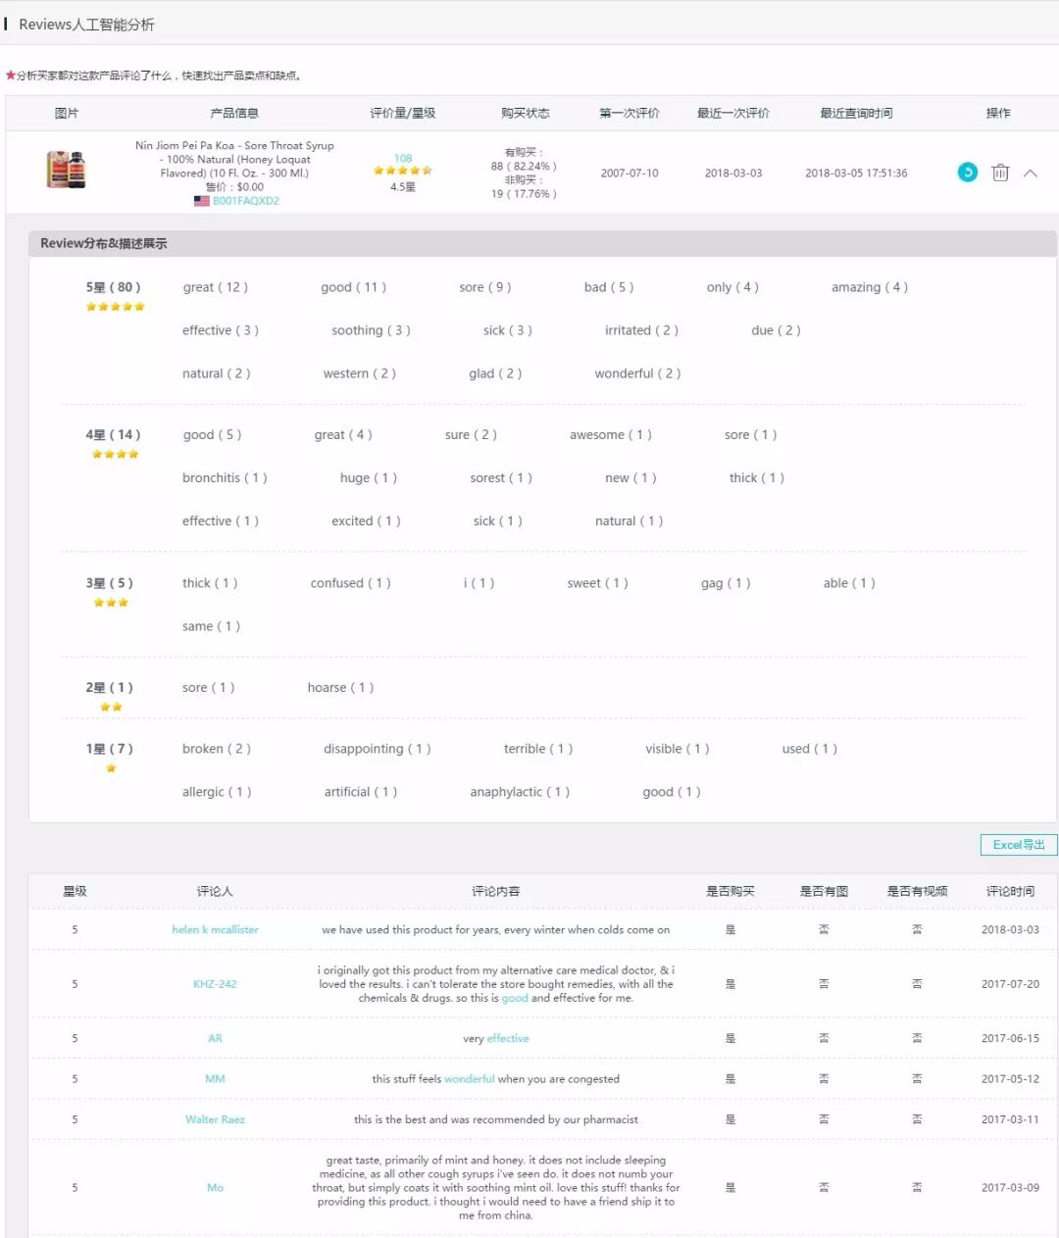Open reviewer Mo profile
1059x1238 pixels.
[215, 1188]
